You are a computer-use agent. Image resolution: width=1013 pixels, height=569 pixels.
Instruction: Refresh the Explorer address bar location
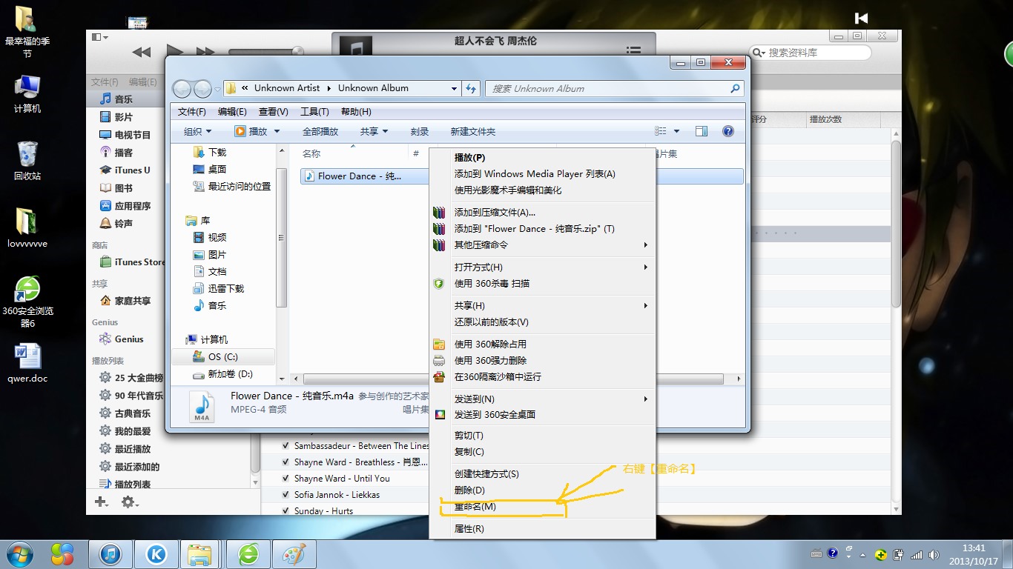tap(471, 88)
